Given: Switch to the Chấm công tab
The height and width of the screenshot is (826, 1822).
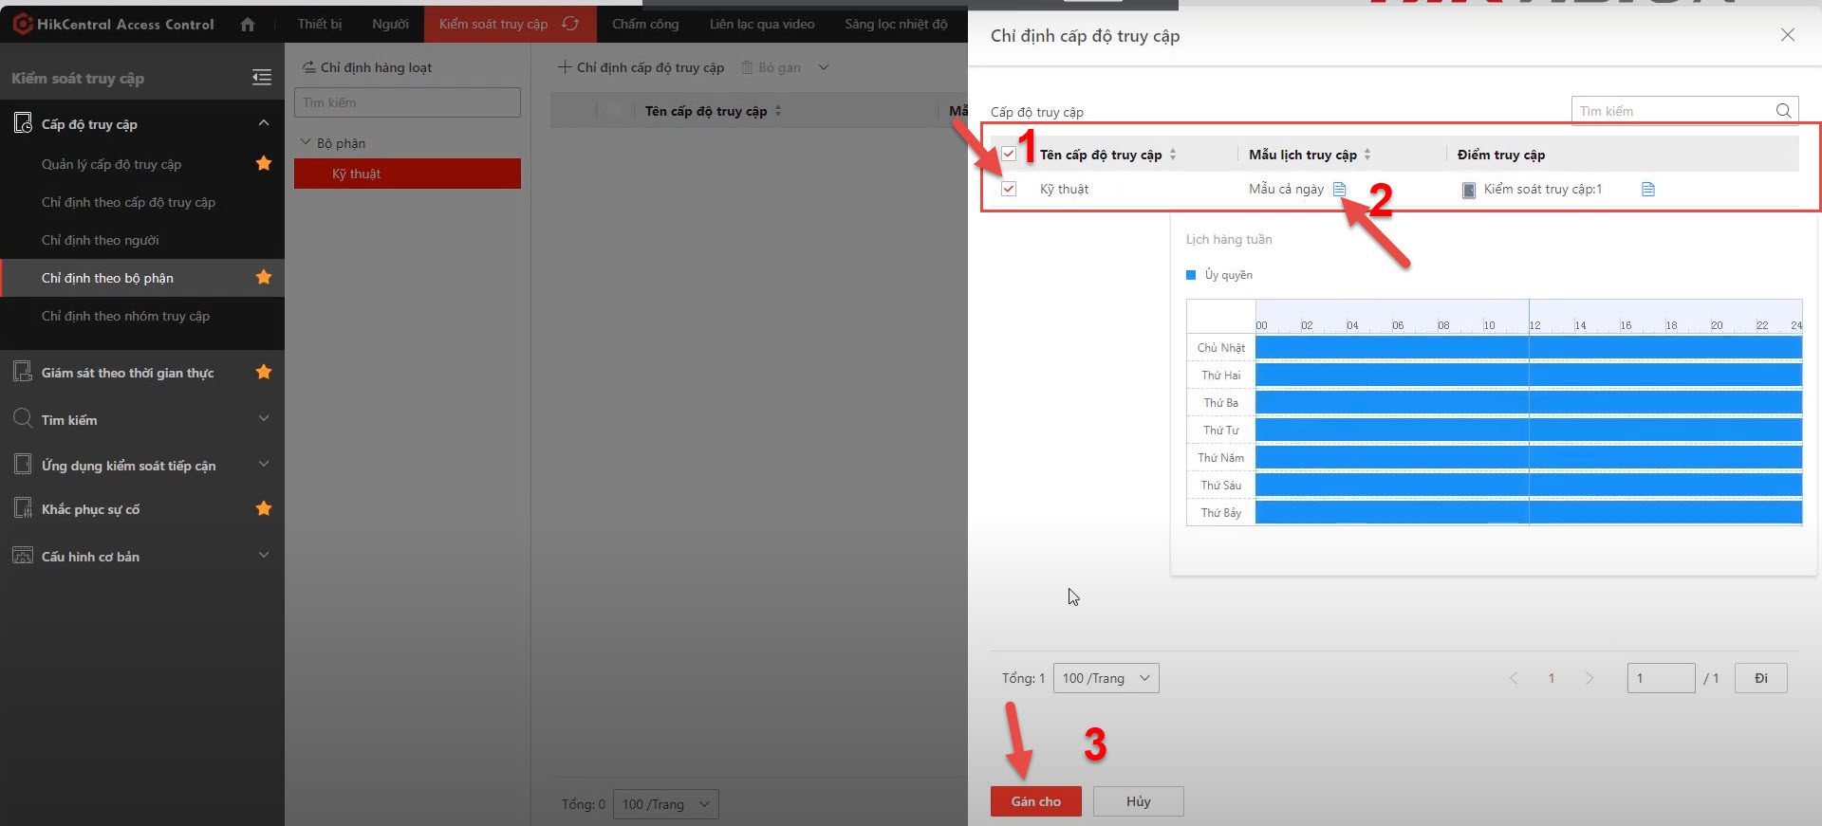Looking at the screenshot, I should pos(645,24).
